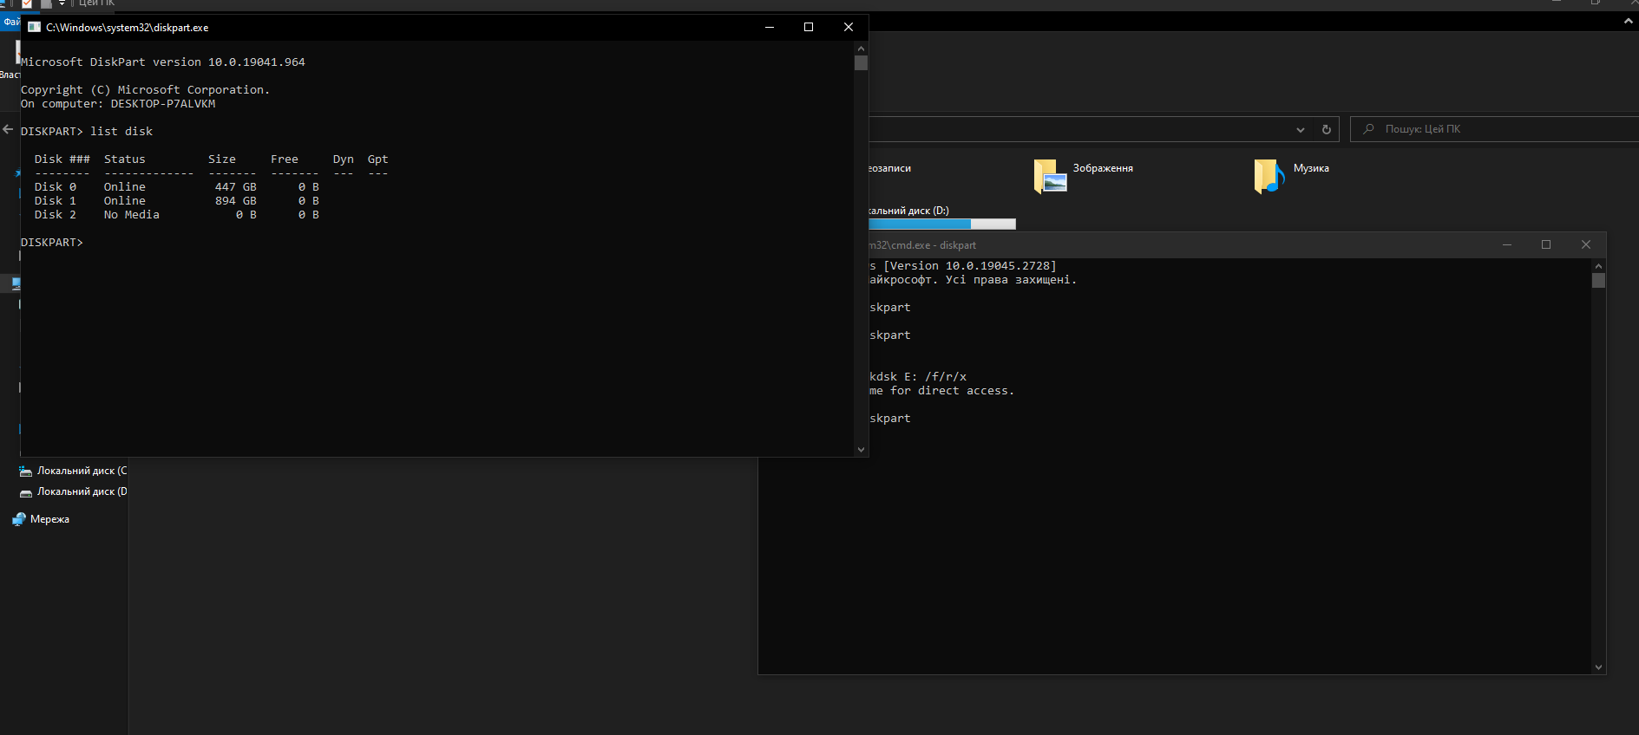
Task: Click the Локальний диск (D drive icon
Action: [x=26, y=492]
